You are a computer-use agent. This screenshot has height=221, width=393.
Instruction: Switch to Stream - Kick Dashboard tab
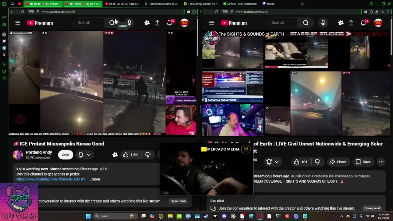pos(240,4)
